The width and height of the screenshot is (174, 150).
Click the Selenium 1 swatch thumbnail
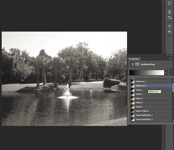tap(133, 82)
